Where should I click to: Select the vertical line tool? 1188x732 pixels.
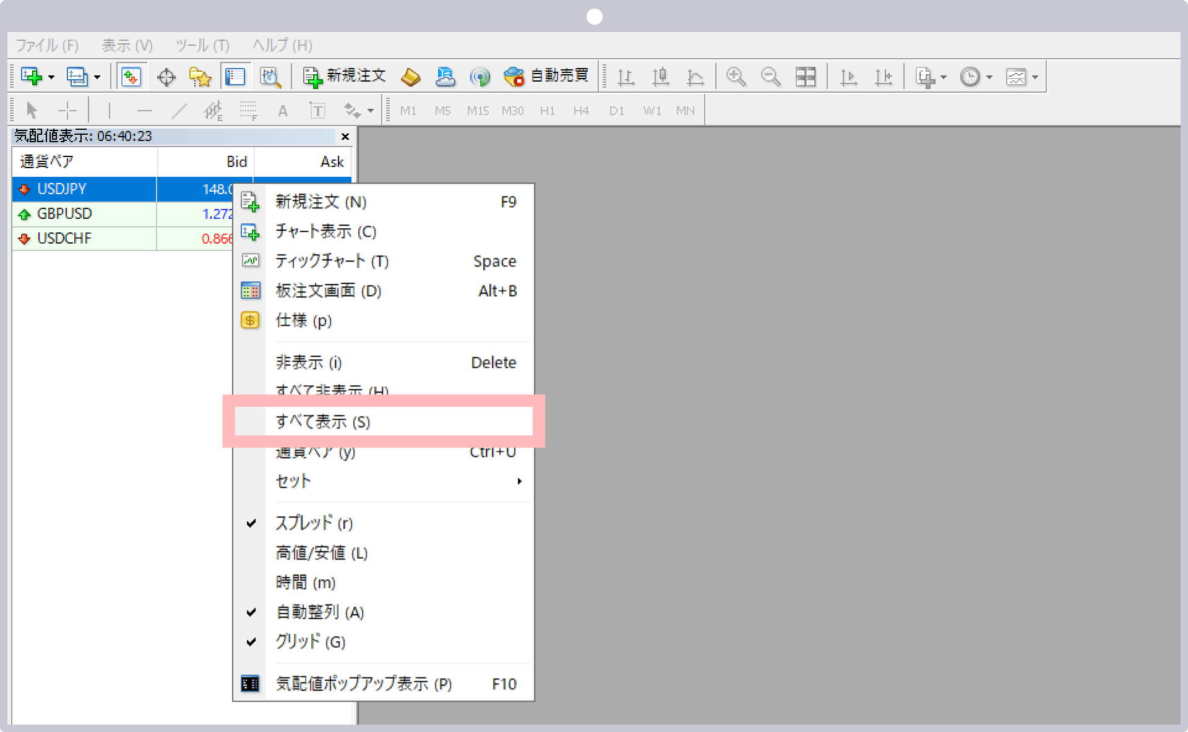click(x=110, y=111)
